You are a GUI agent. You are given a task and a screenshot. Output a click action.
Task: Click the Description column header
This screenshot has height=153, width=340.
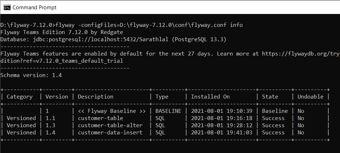point(96,96)
